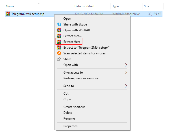Open Properties for the zip file
Viewport: 169px width, 134px height.
point(70,126)
